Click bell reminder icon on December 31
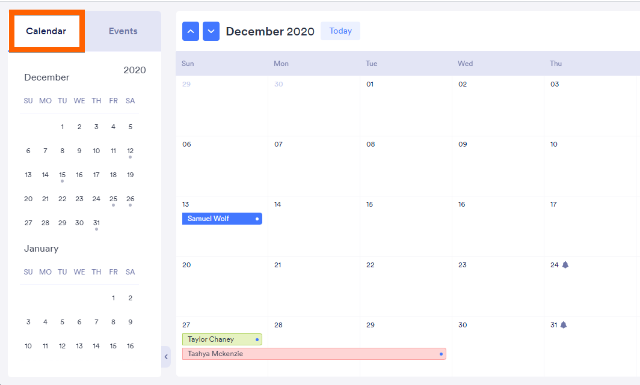Image resolution: width=640 pixels, height=385 pixels. point(564,325)
